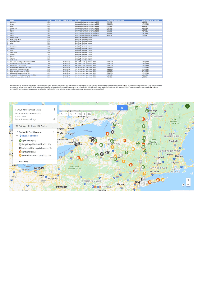Click the Add layer button

coord(21,126)
